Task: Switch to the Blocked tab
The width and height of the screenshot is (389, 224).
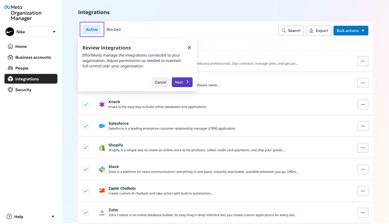Action: click(113, 29)
